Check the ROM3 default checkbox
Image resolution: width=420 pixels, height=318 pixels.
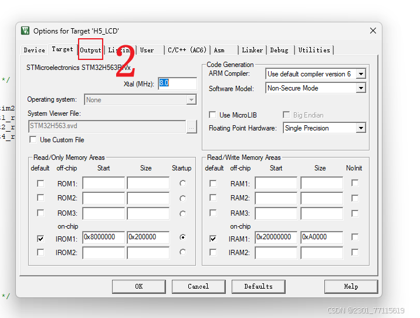pos(40,213)
